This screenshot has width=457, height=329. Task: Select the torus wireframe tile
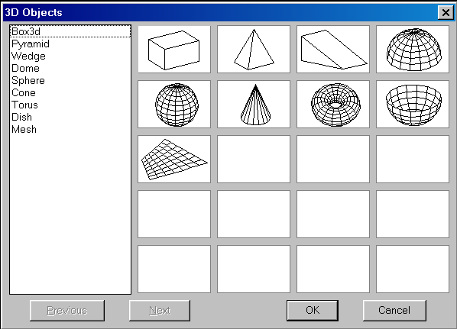tap(333, 105)
